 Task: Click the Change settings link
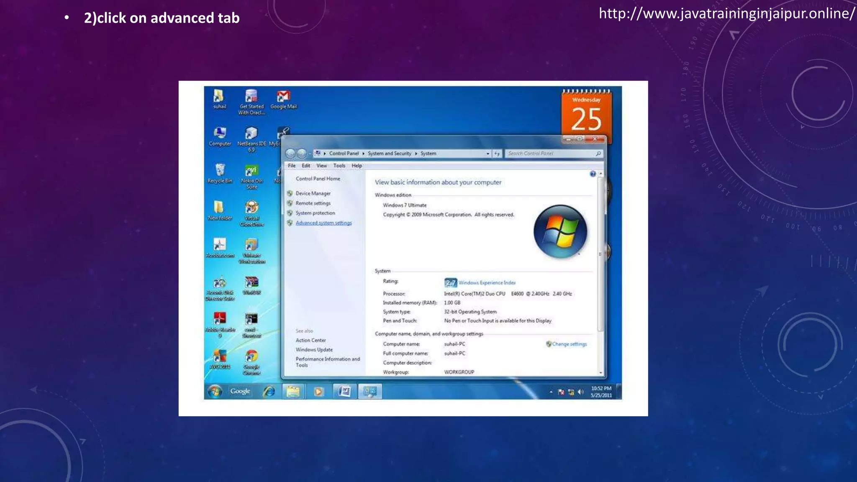point(569,344)
